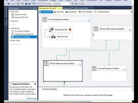Click the designer vertical scrollbar
The width and height of the screenshot is (138, 103).
point(133,48)
